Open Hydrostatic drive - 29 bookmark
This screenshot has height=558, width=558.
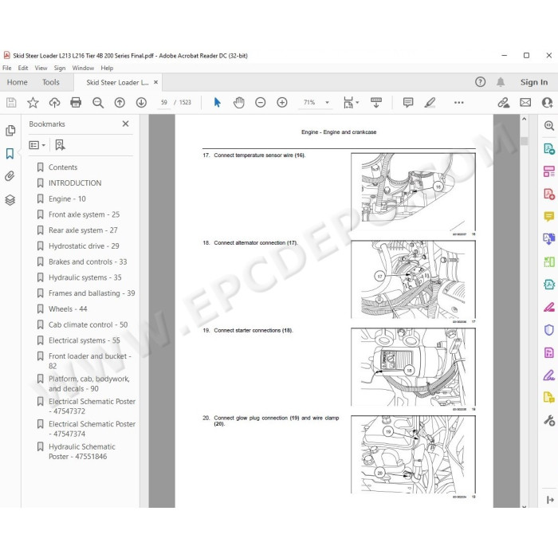[84, 246]
